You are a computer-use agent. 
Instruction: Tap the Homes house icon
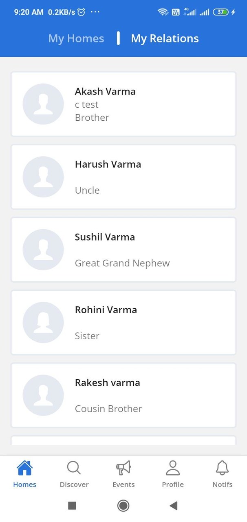[x=24, y=468]
